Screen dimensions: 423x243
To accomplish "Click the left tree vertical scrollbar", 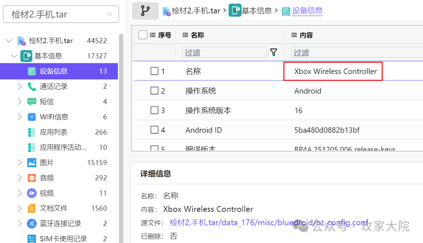I will [121, 138].
